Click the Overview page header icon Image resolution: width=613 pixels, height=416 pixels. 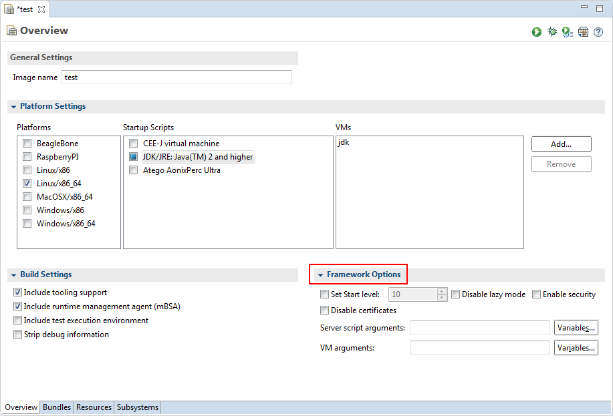point(11,31)
